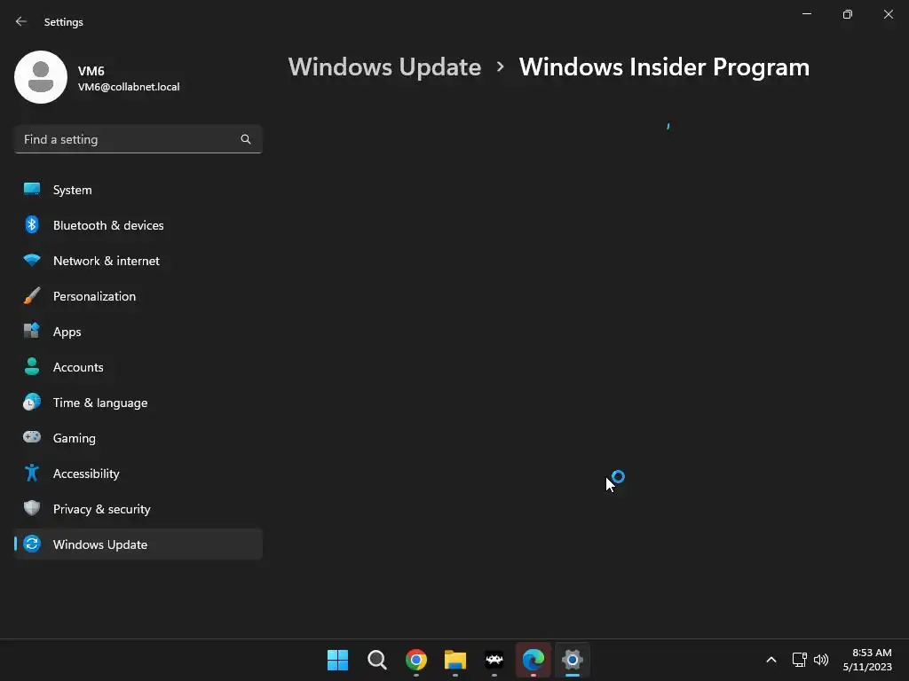Open Gaming label in sidebar
This screenshot has width=909, height=681.
click(75, 438)
